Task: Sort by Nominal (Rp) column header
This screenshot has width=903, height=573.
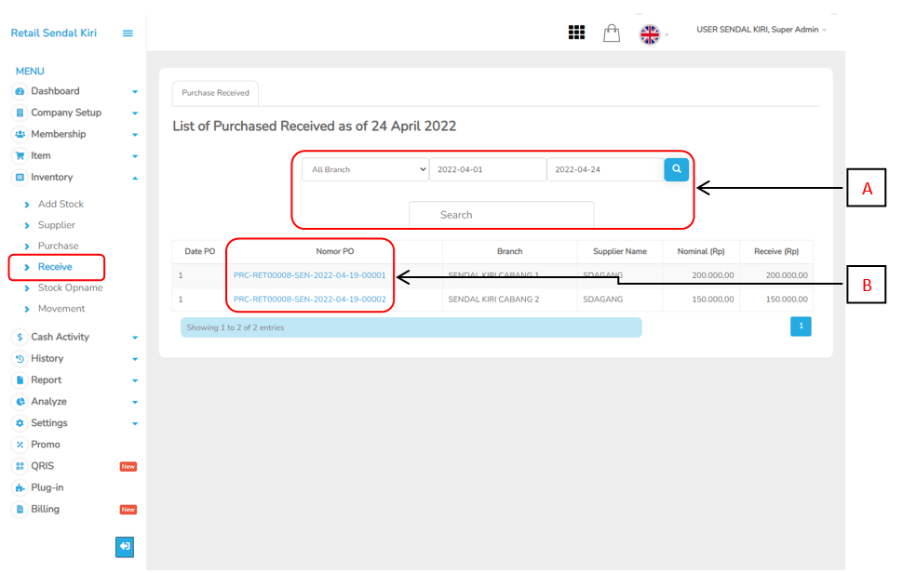Action: pos(701,251)
